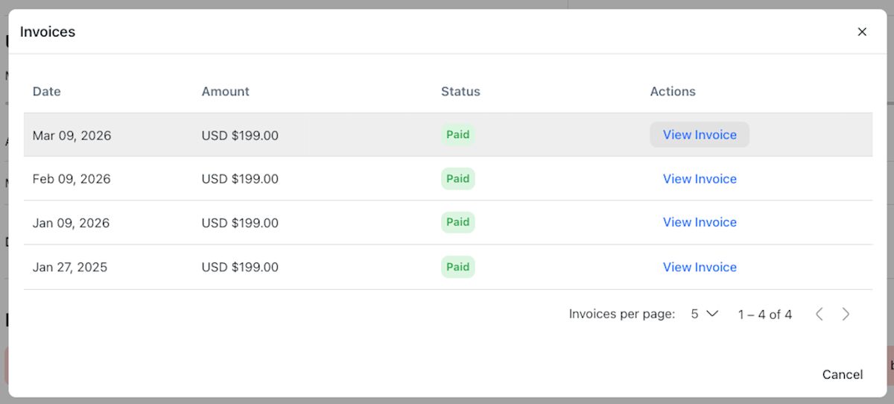The width and height of the screenshot is (894, 404).
Task: View invoice for Mar 09, 2026
Action: [x=700, y=135]
